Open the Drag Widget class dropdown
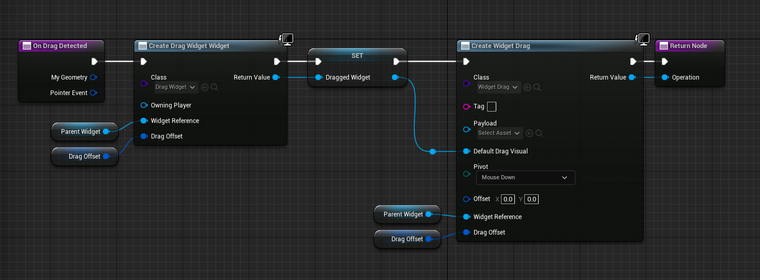This screenshot has height=280, width=760. tap(176, 87)
